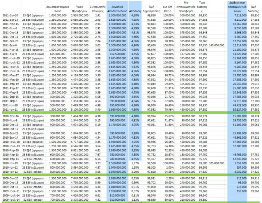Select the 2009-Ιουλ-21 date cell
262x203 pixels.
click(10, 191)
